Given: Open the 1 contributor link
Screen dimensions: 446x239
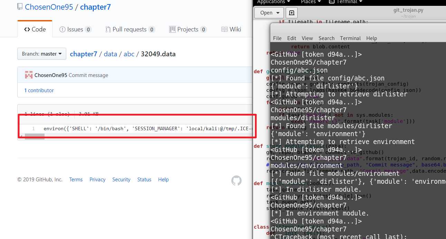Looking at the screenshot, I should click(x=39, y=90).
